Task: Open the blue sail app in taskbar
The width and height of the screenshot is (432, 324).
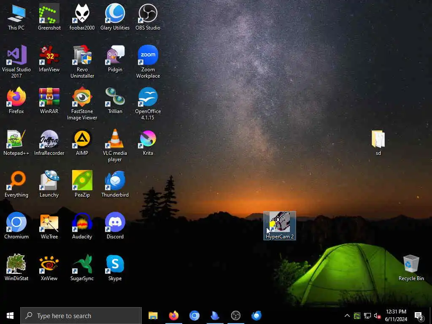Action: pyautogui.click(x=215, y=316)
